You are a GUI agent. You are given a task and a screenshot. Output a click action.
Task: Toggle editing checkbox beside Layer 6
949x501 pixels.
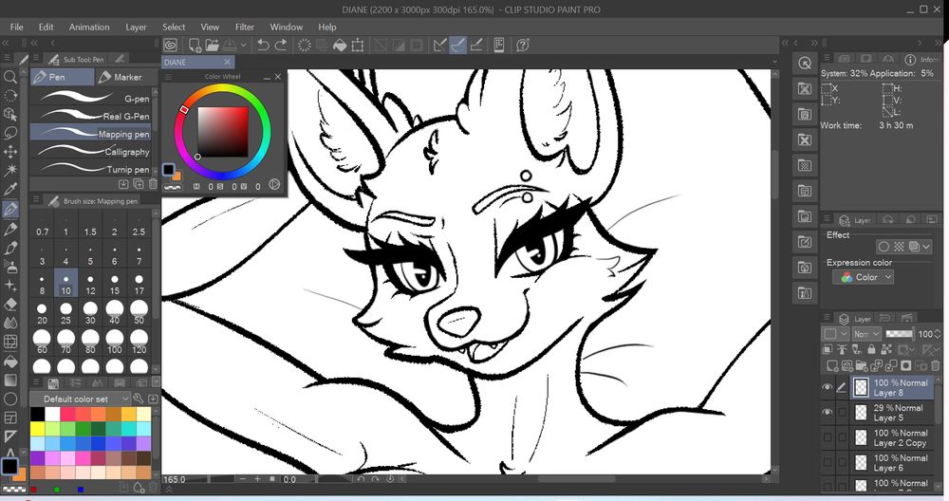842,462
